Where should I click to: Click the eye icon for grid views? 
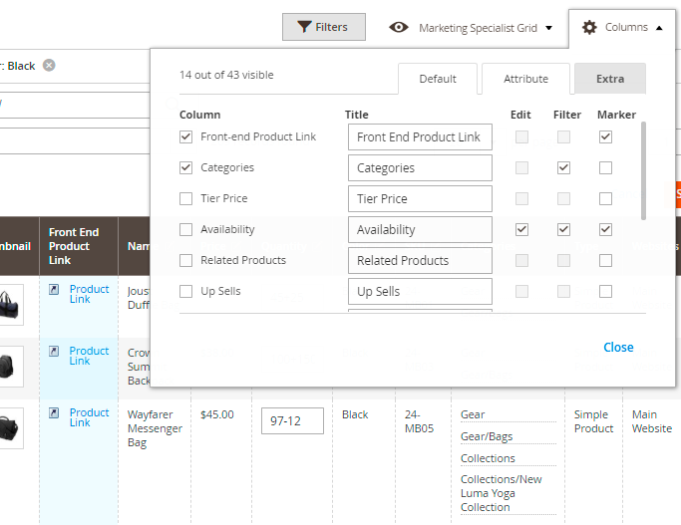tap(399, 27)
